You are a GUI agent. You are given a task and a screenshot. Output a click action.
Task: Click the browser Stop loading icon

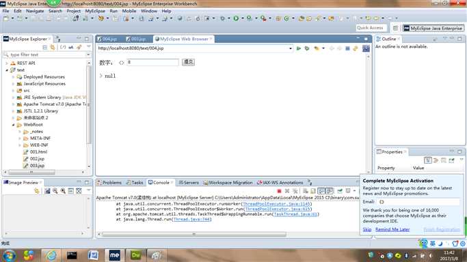click(347, 48)
